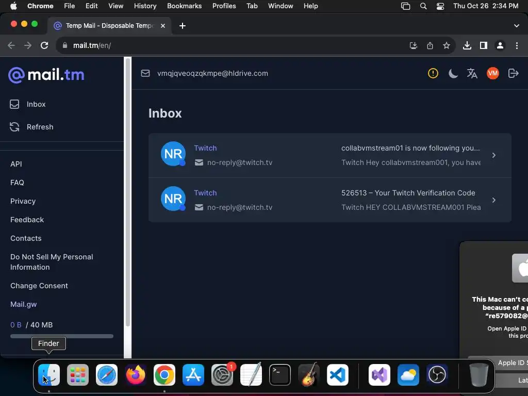Open the Edit menu
The width and height of the screenshot is (528, 396).
click(91, 6)
